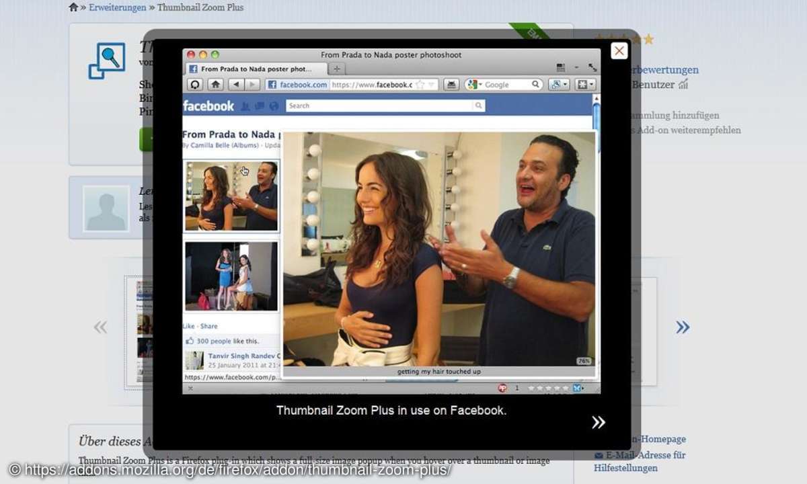Screen dimensions: 807x484
Task: Show previous screenshots in page carousel
Action: click(100, 327)
